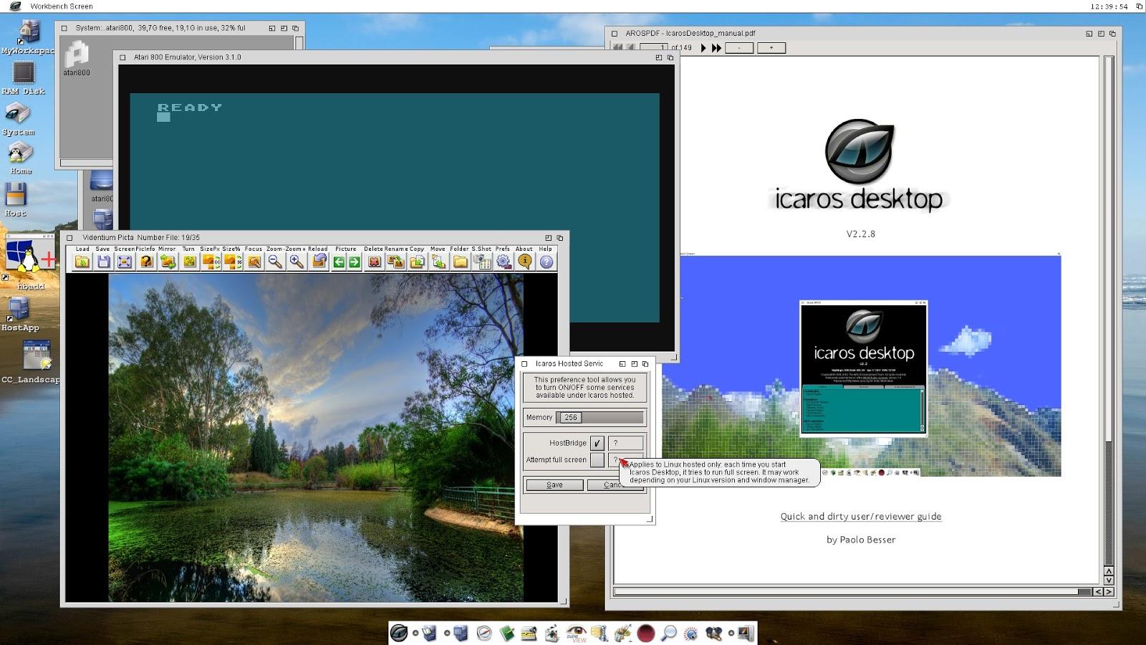Viewport: 1146px width, 645px height.
Task: Go to previous picture with green left arrow
Action: pos(339,262)
